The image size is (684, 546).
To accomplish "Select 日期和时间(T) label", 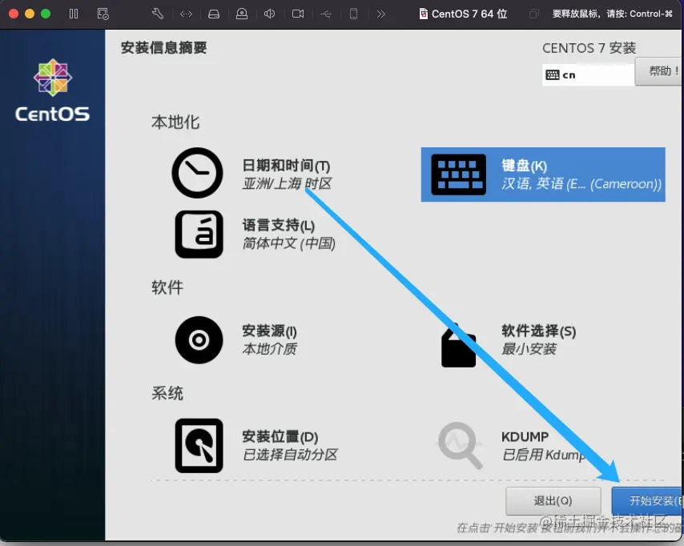I will 286,166.
